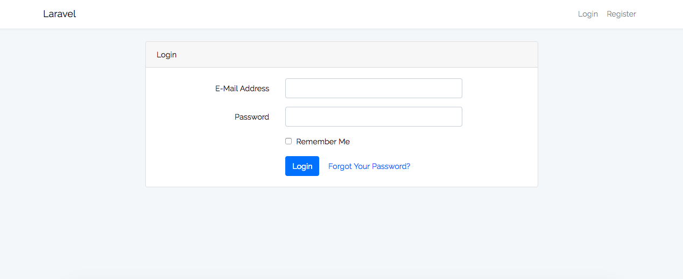The image size is (683, 279).
Task: Focus the Password input field
Action: 374,117
